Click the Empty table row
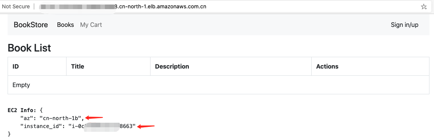 [x=219, y=85]
